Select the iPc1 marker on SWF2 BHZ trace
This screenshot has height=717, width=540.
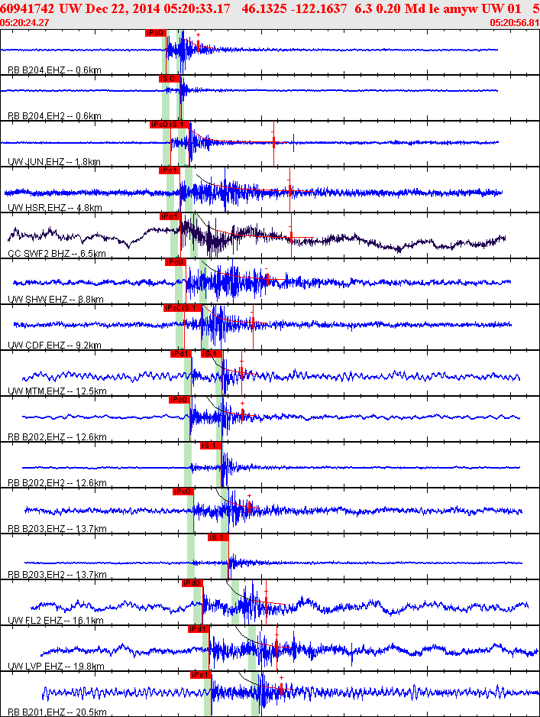pos(170,216)
